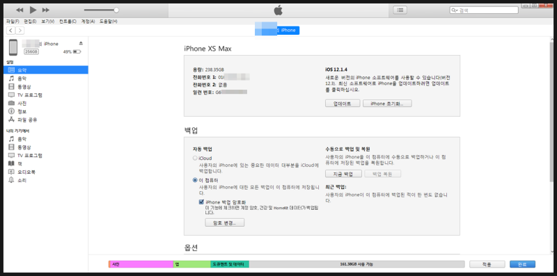Click the green 앱 storage segment
The width and height of the screenshot is (557, 276).
(192, 264)
